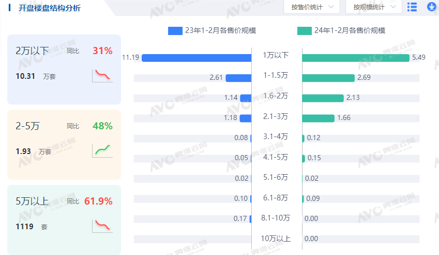Click the list view icon

tap(412, 7)
